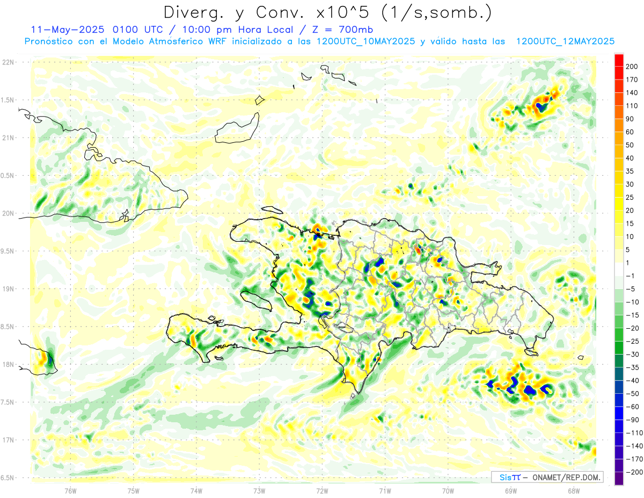Click colorbar value "-50"
The width and height of the screenshot is (644, 498).
(633, 393)
